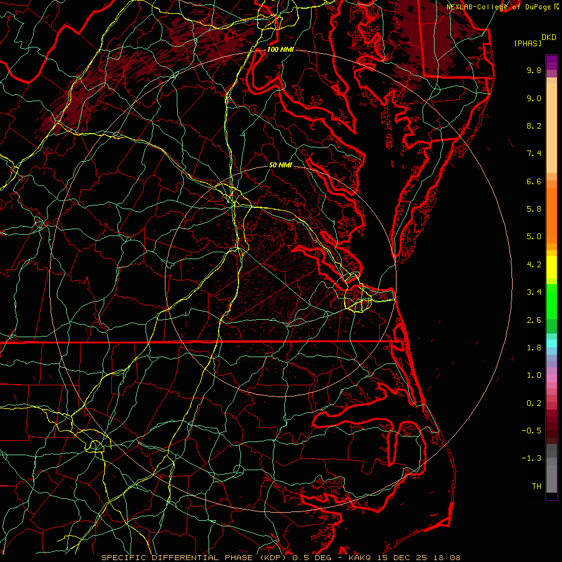Click the 0.5 DEG elevation text

310,558
